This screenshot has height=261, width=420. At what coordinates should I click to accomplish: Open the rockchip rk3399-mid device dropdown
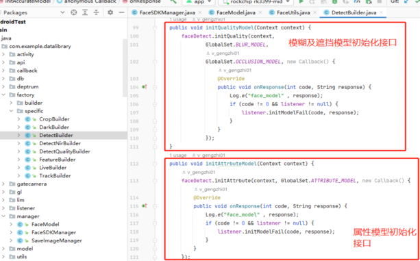256,2
